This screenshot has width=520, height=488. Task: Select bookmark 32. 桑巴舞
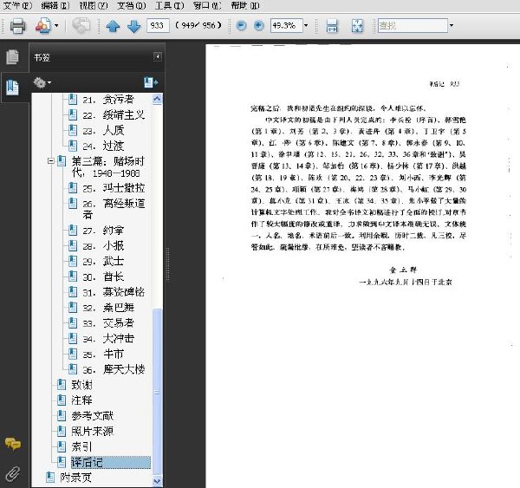tap(108, 308)
